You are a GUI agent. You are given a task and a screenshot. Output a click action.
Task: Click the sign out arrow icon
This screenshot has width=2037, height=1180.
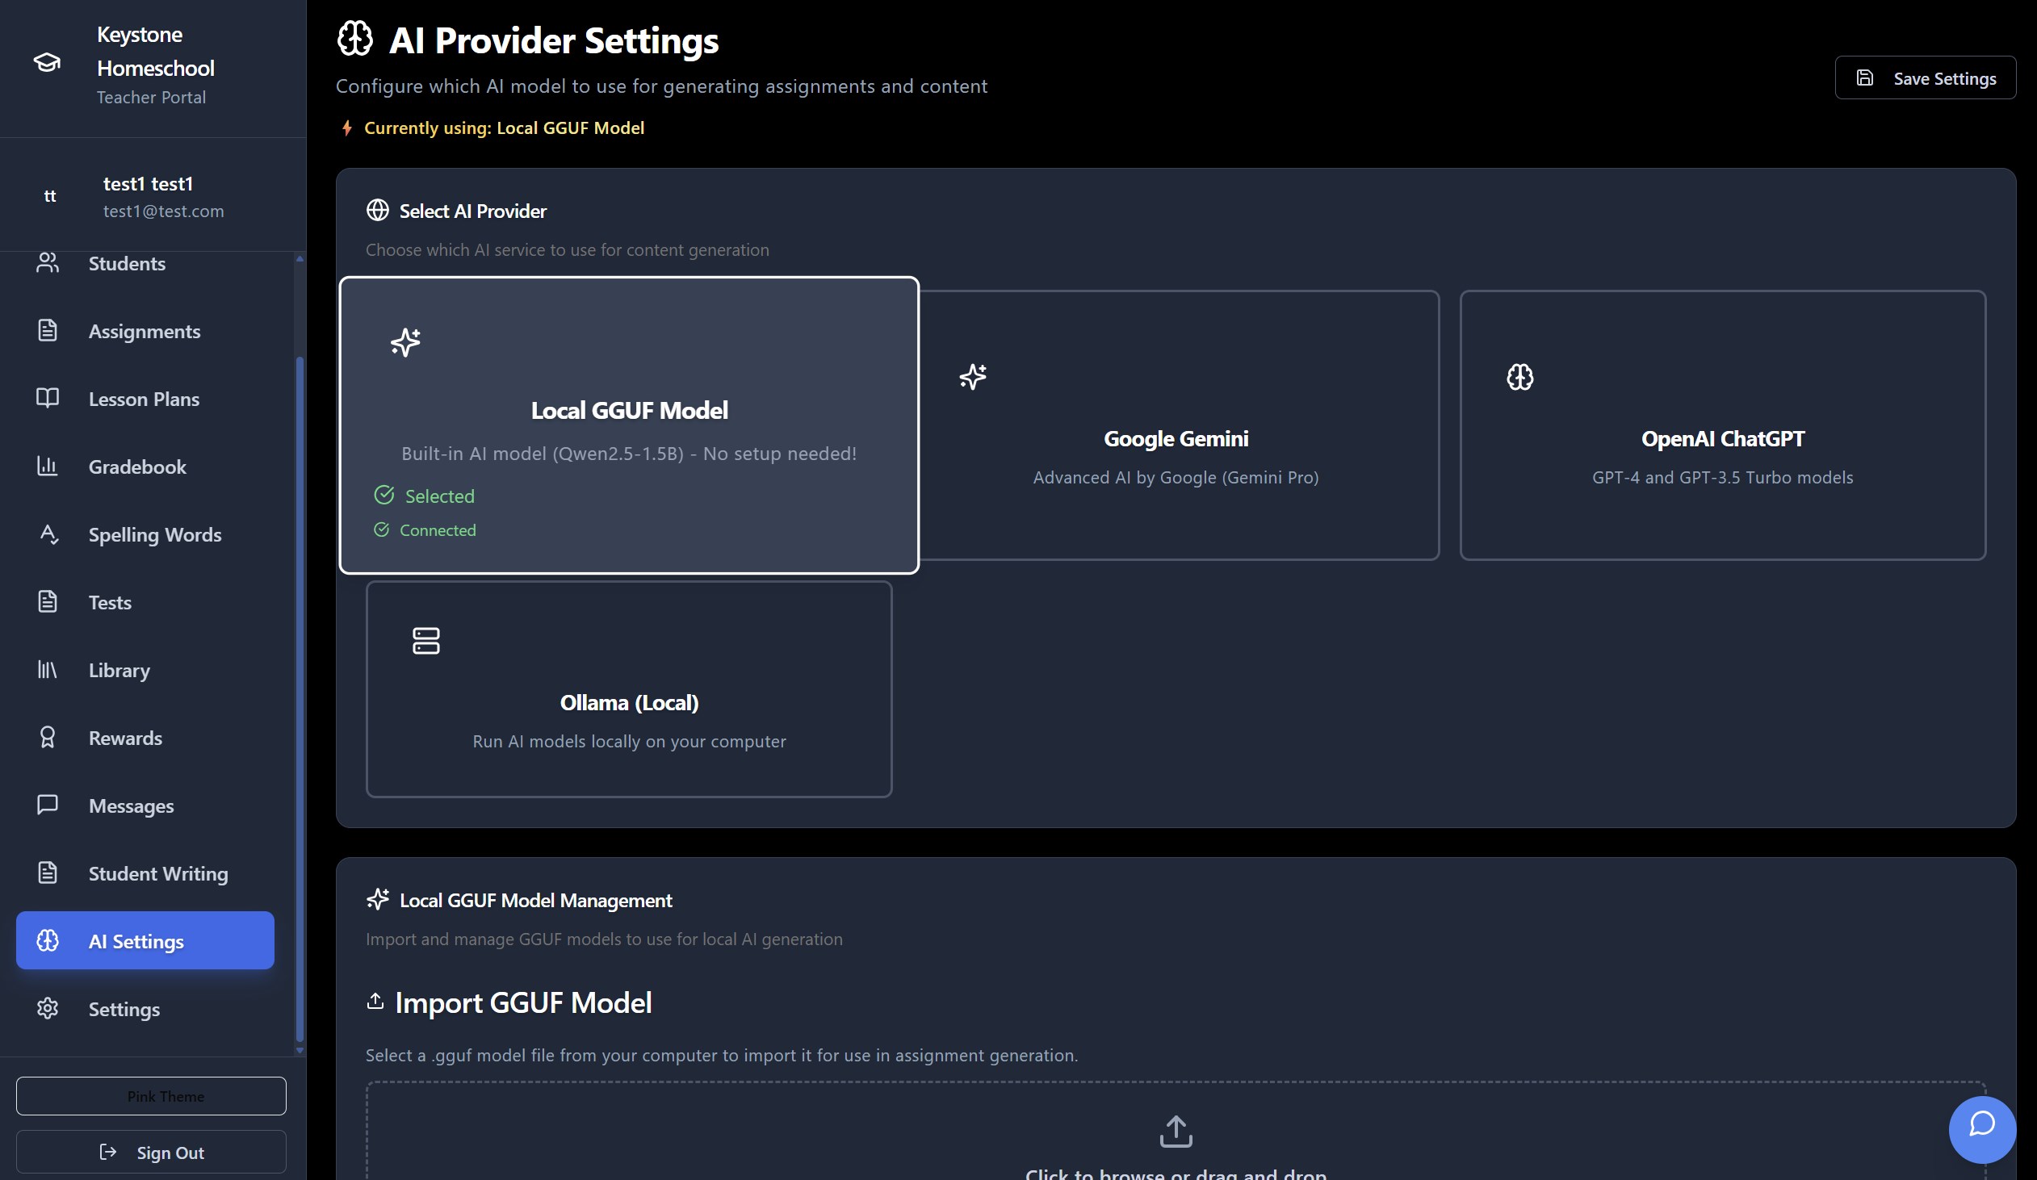(x=108, y=1152)
